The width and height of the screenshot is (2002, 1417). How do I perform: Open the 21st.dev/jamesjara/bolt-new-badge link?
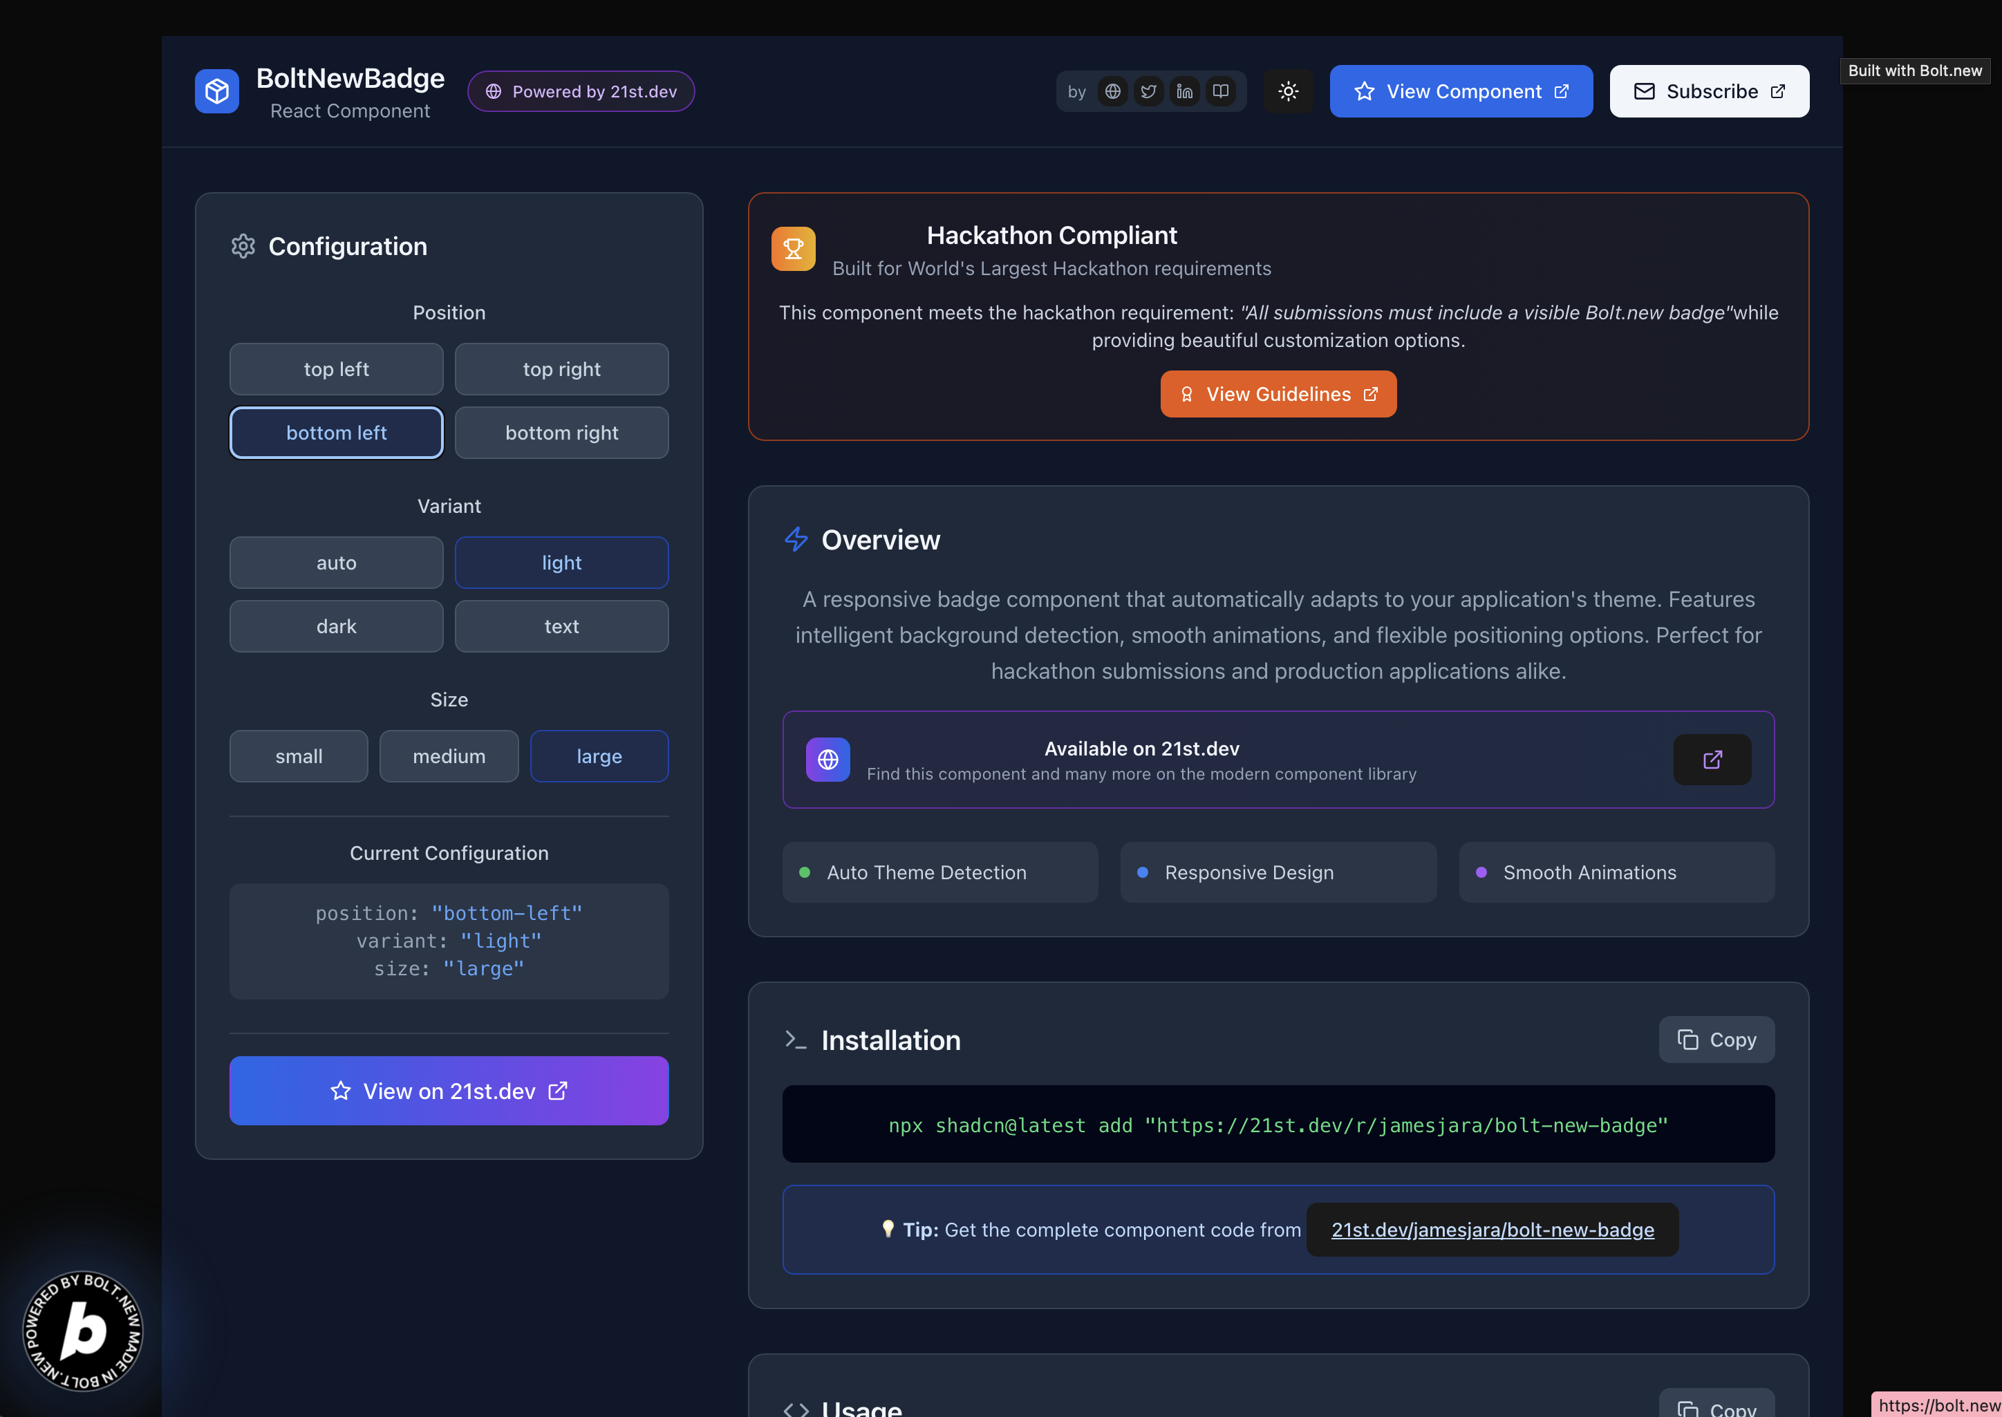click(1491, 1230)
